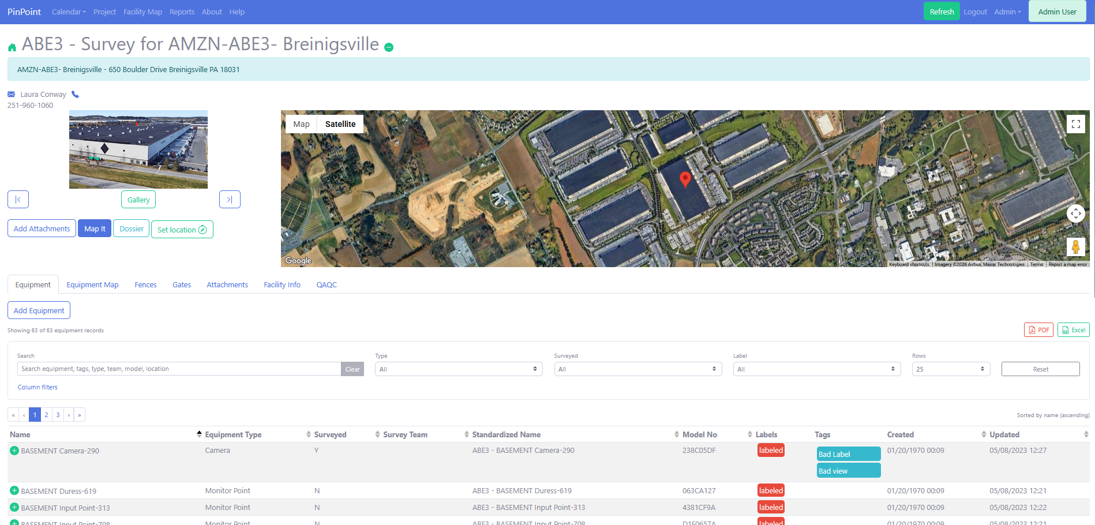Click the phone icon next to Laura Conway

click(75, 94)
